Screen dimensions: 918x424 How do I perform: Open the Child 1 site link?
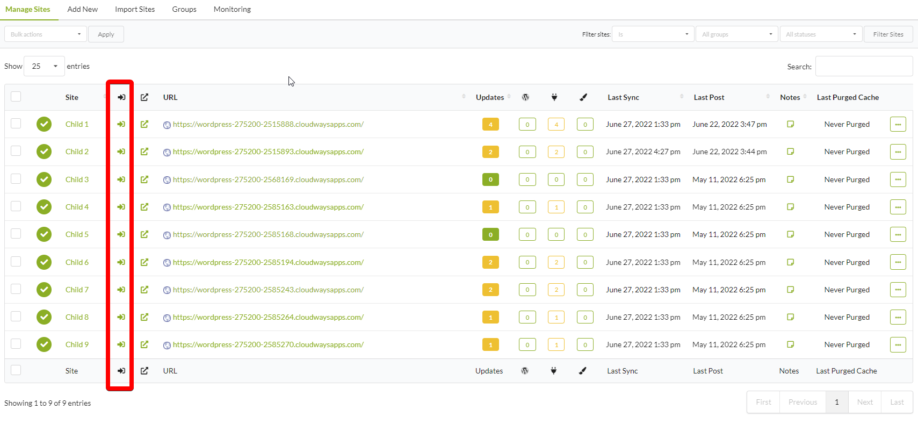[77, 124]
